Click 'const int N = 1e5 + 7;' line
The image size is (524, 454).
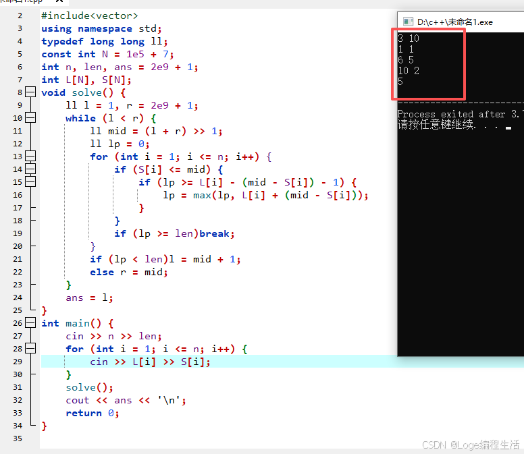pyautogui.click(x=107, y=54)
